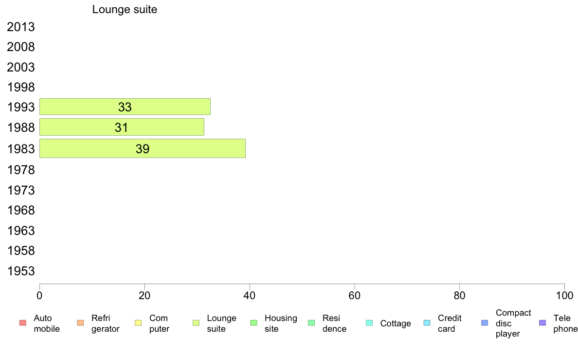Screen dimensions: 578x358
Task: Click the Automobile legend swatch
Action: [x=22, y=323]
